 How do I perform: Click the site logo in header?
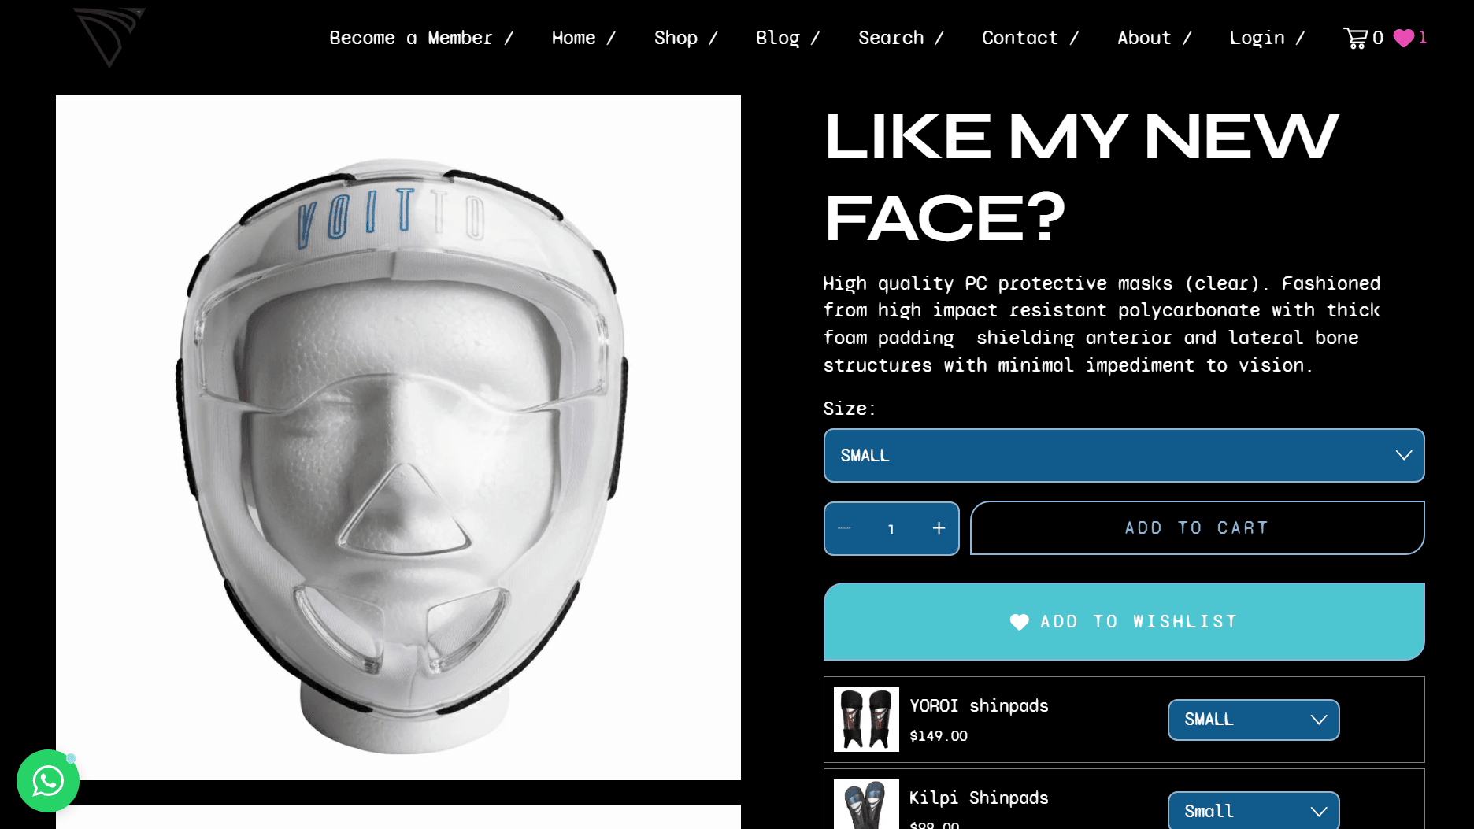109,37
